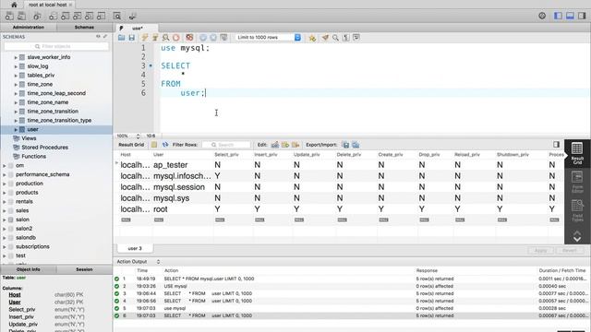Execute the query with lightning bolt
This screenshot has width=591, height=332.
pyautogui.click(x=145, y=38)
